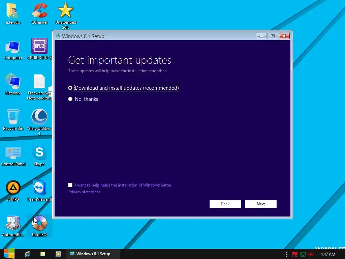Launch Glary Utilities 4 shortcut

[39, 122]
